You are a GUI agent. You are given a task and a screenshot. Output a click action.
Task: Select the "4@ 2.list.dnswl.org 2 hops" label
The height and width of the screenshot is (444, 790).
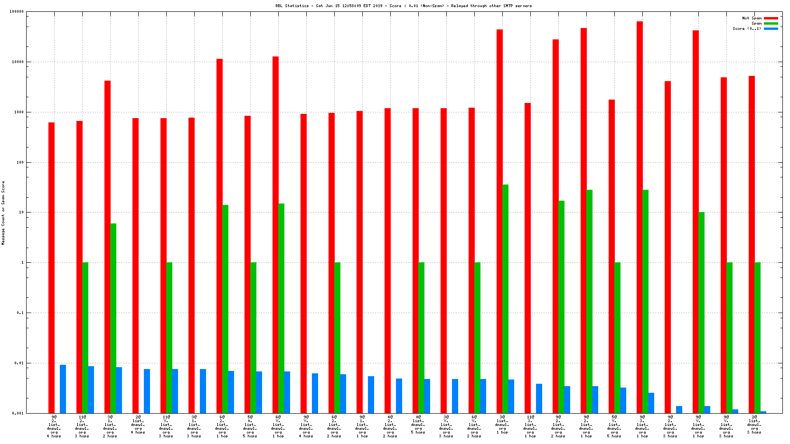[x=390, y=426]
